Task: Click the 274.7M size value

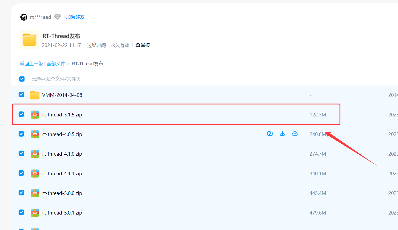Action: 318,154
